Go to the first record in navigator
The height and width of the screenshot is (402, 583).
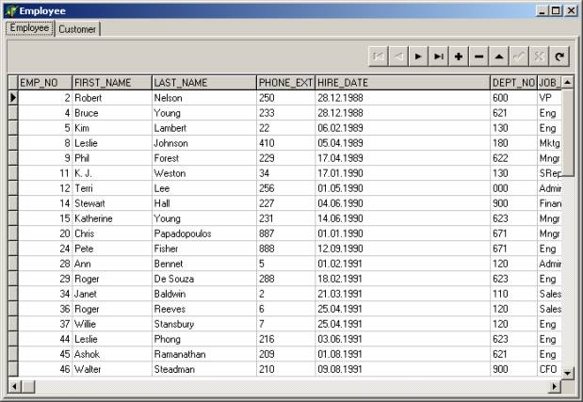378,56
